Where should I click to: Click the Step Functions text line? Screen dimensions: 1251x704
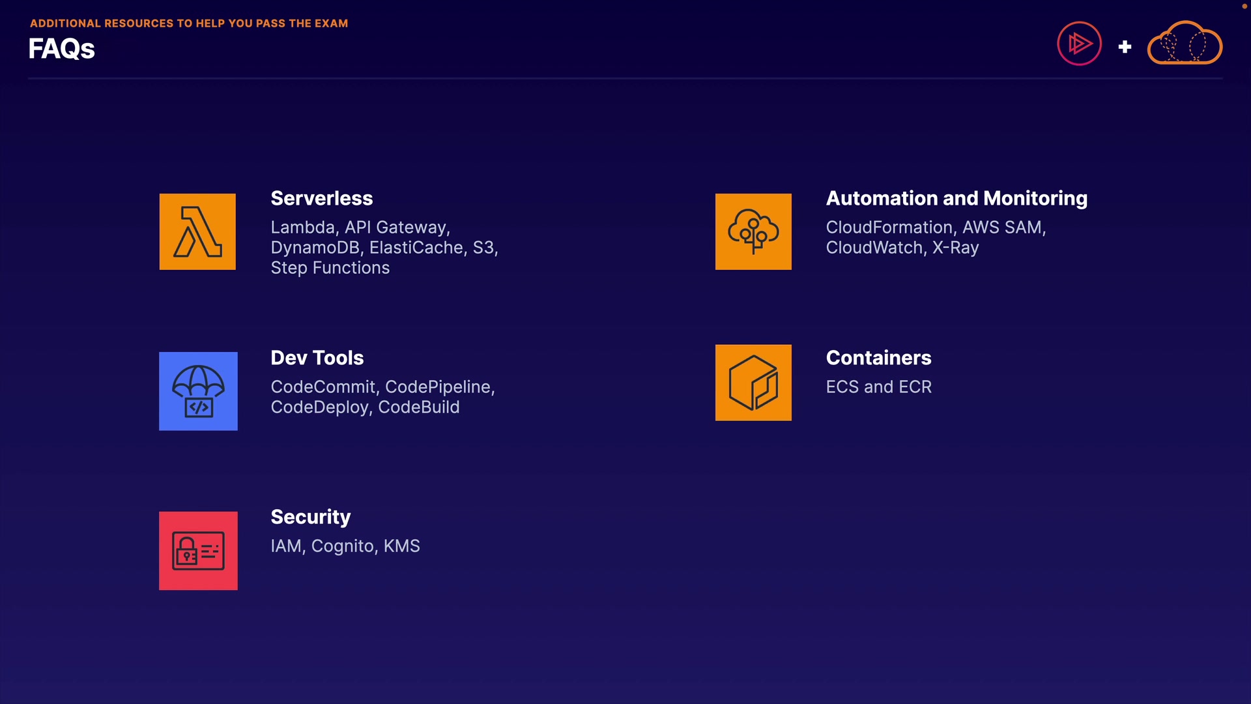pos(330,268)
